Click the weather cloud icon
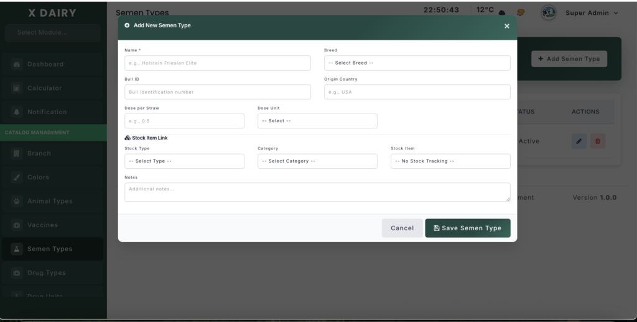 501,13
